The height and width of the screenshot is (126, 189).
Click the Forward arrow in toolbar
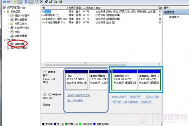(9, 2)
